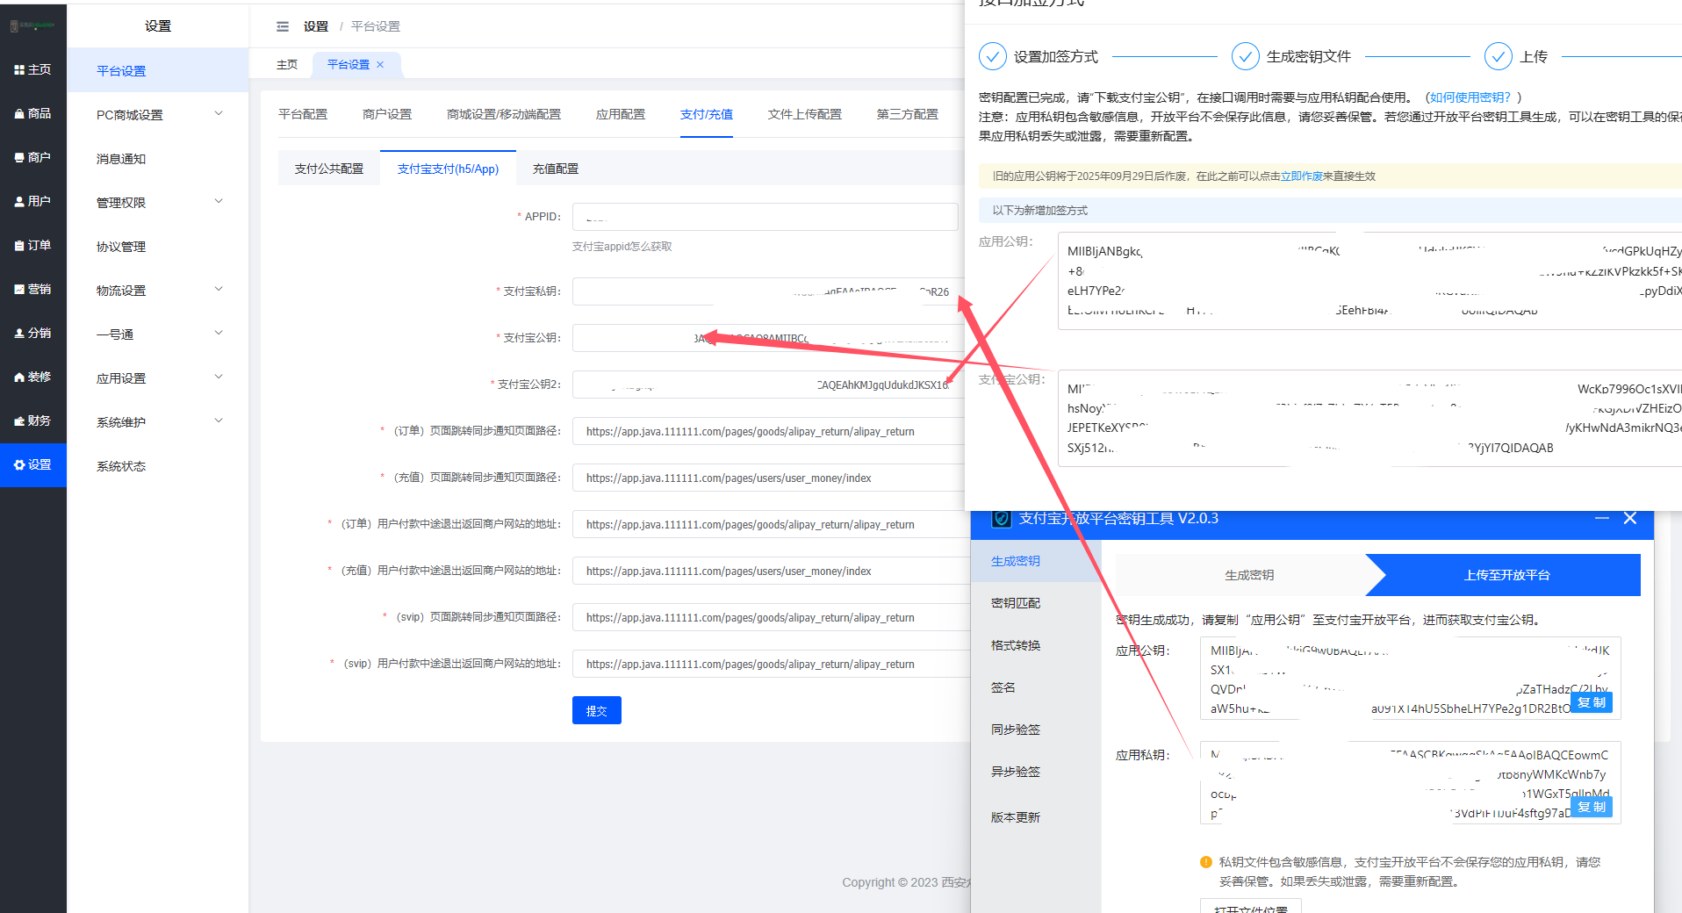Close the 平台设置 page tab
Viewport: 1682px width, 913px height.
(x=380, y=64)
